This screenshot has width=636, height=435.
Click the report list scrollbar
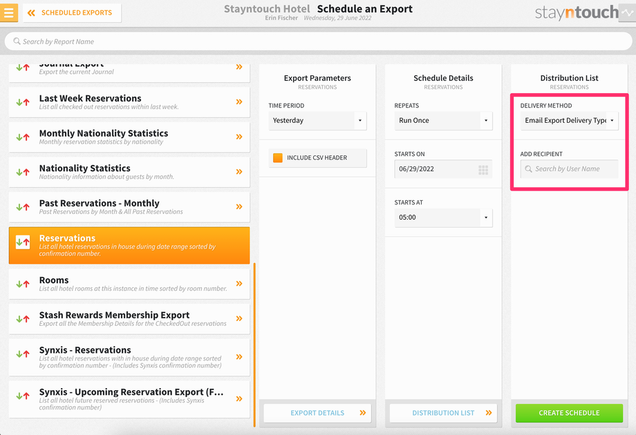pos(254,345)
